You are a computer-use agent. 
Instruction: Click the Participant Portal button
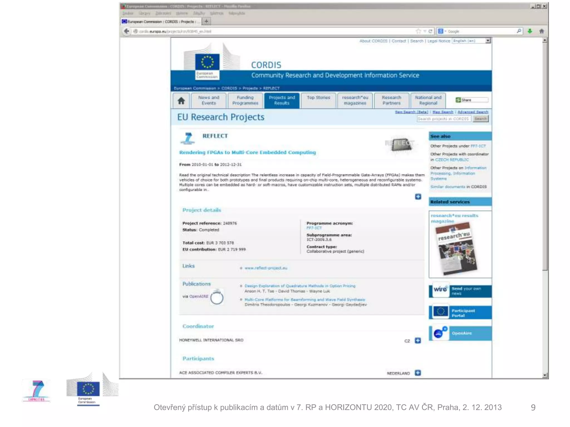click(x=463, y=313)
